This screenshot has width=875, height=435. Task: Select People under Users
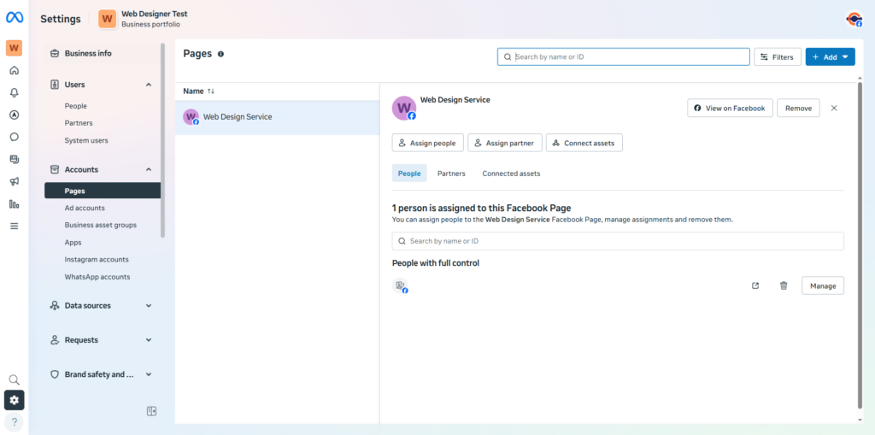[76, 106]
